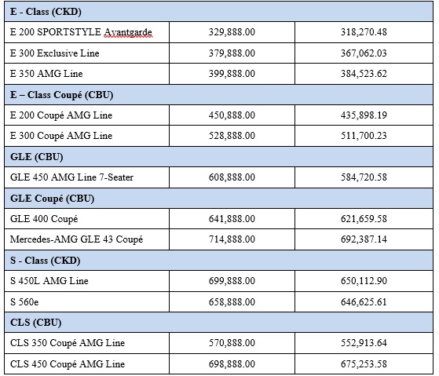Select the value 511,700.23
The width and height of the screenshot is (439, 376).
(x=364, y=136)
